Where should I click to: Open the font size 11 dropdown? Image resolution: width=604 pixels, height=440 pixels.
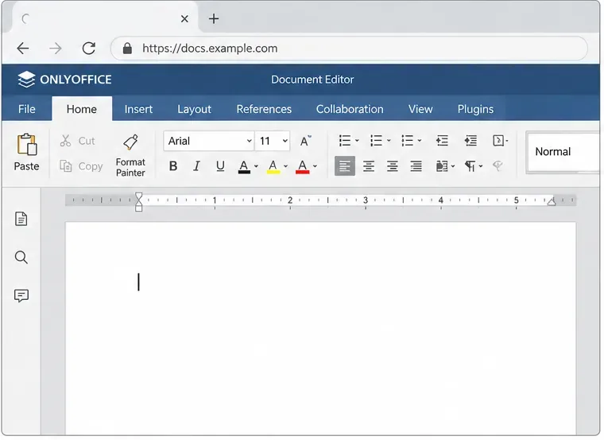pyautogui.click(x=273, y=141)
